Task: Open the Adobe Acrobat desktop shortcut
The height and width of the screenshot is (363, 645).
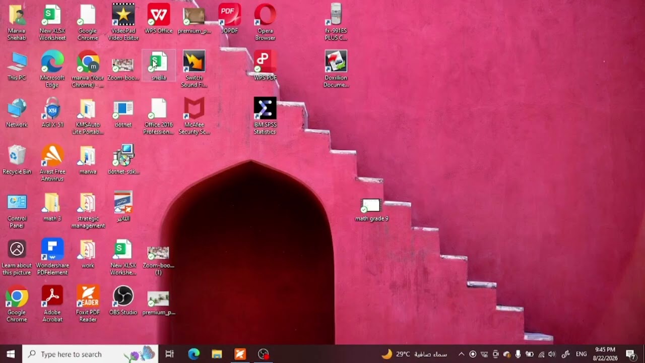Action: (52, 304)
